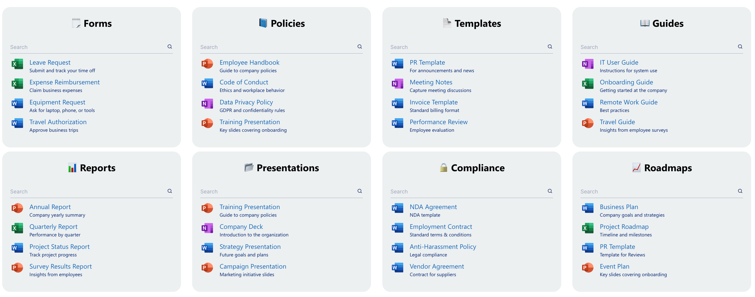Select the PowerPoint icon for Campaign Presentation
This screenshot has height=297, width=755.
coord(207,268)
